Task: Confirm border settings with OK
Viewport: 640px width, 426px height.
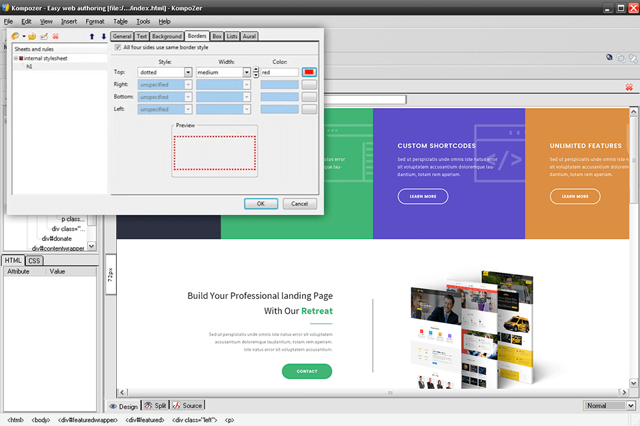Action: [261, 204]
